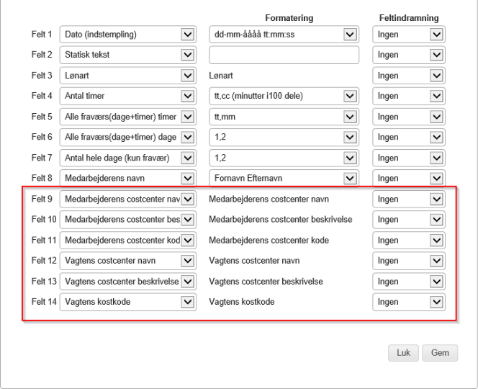Open Felt 9 Medarbejderens costcenter navn dropdown

(128, 199)
